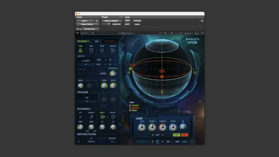Click the automation enable icon under Auto
Image resolution: width=279 pixels, height=157 pixels.
coord(127,21)
